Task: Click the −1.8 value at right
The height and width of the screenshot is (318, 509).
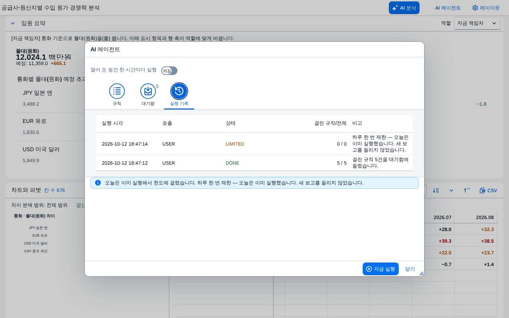Action: (x=481, y=104)
